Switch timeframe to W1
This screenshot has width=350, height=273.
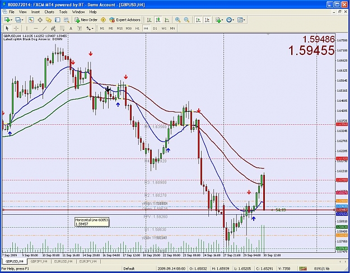click(x=164, y=29)
